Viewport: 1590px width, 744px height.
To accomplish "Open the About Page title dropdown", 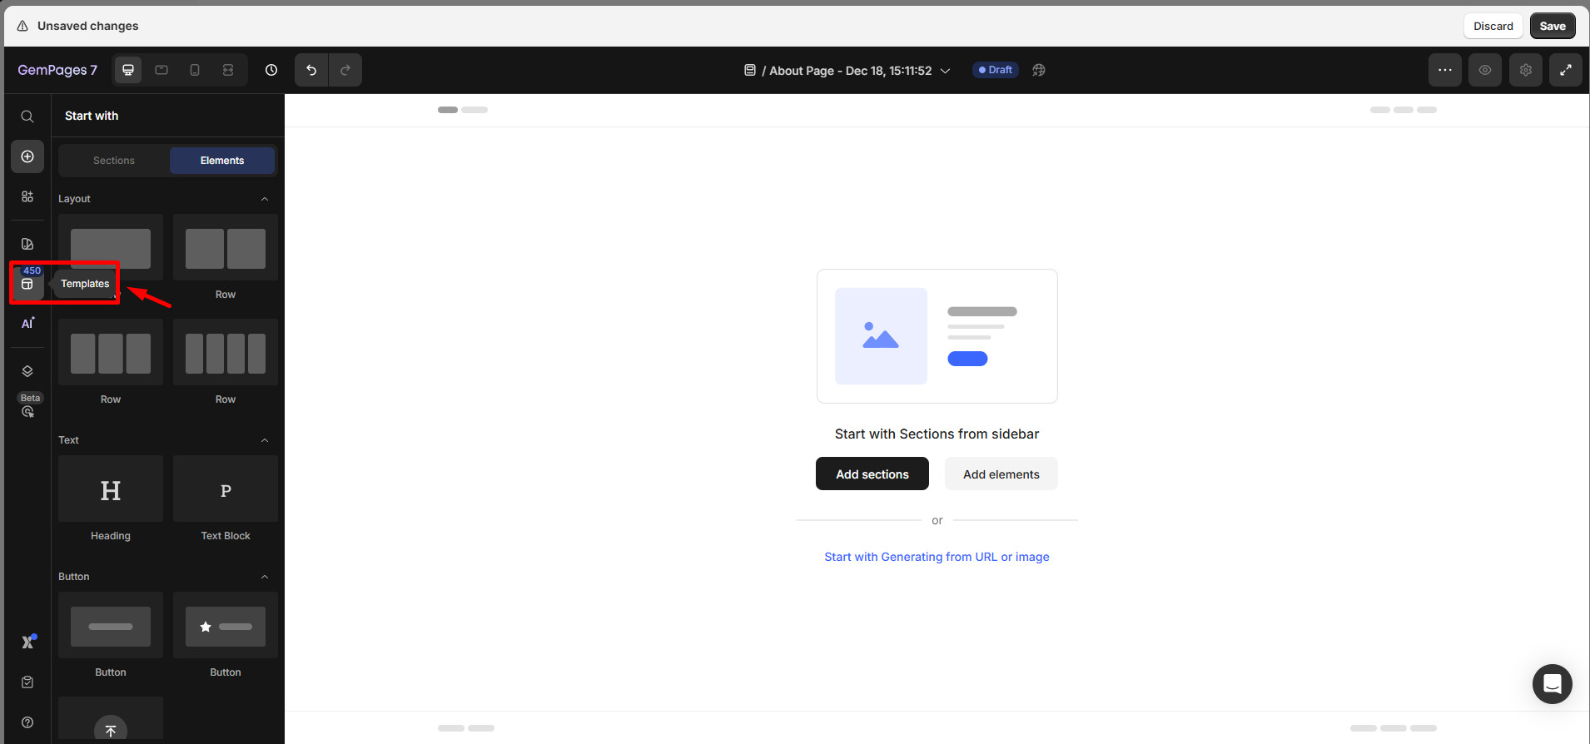I will click(x=945, y=71).
